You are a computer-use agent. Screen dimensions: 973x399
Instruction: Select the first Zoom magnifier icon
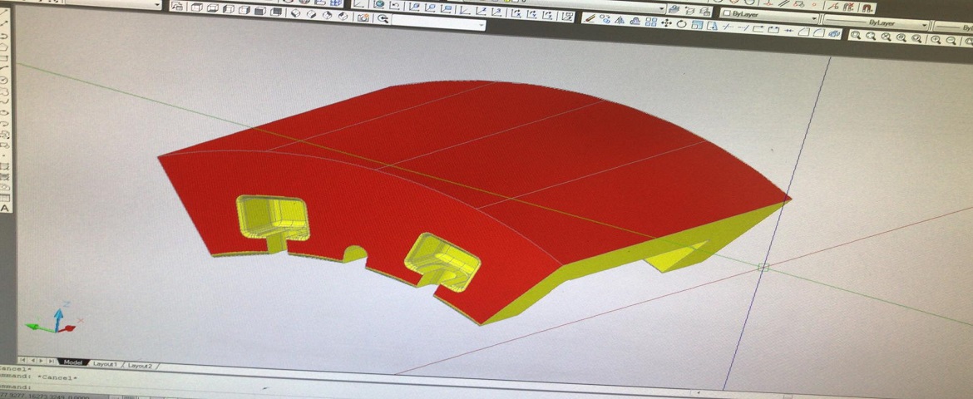click(855, 36)
